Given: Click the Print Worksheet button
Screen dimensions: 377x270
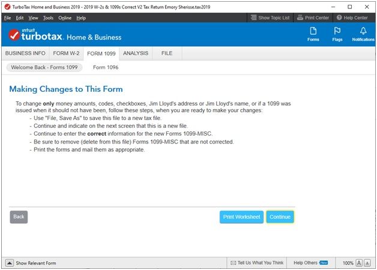Looking at the screenshot, I should (241, 217).
